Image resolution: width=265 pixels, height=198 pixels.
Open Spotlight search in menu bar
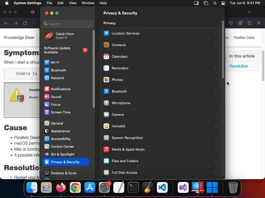click(215, 3)
